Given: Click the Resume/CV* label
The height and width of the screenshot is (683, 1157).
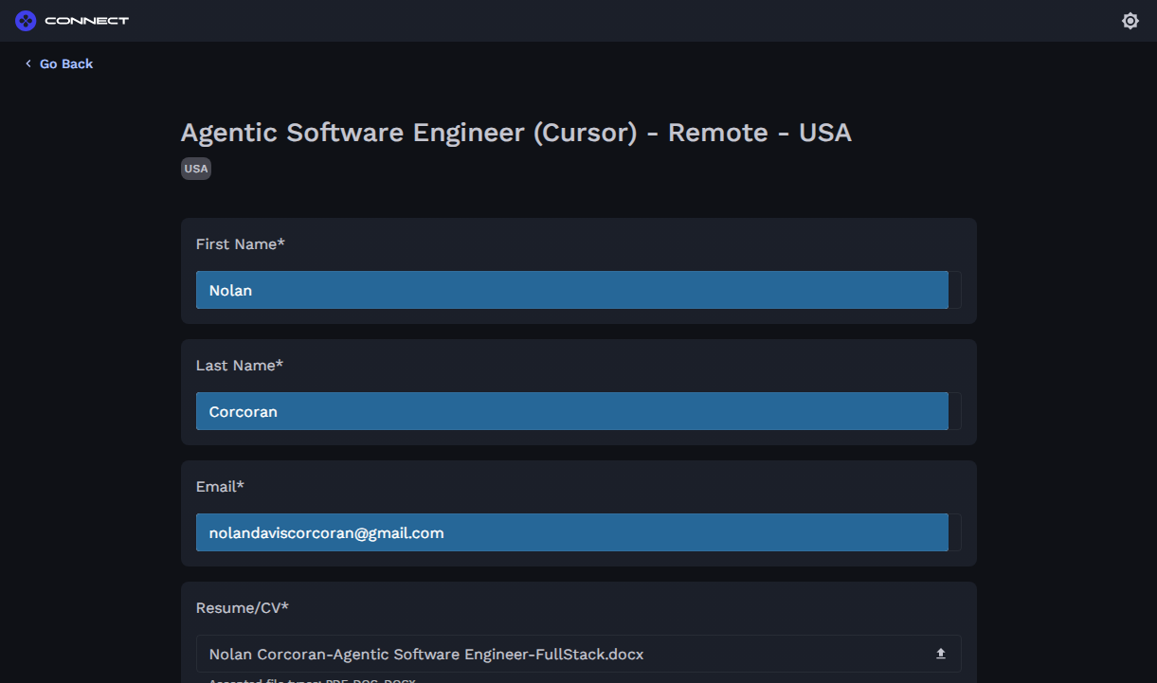Looking at the screenshot, I should [242, 608].
